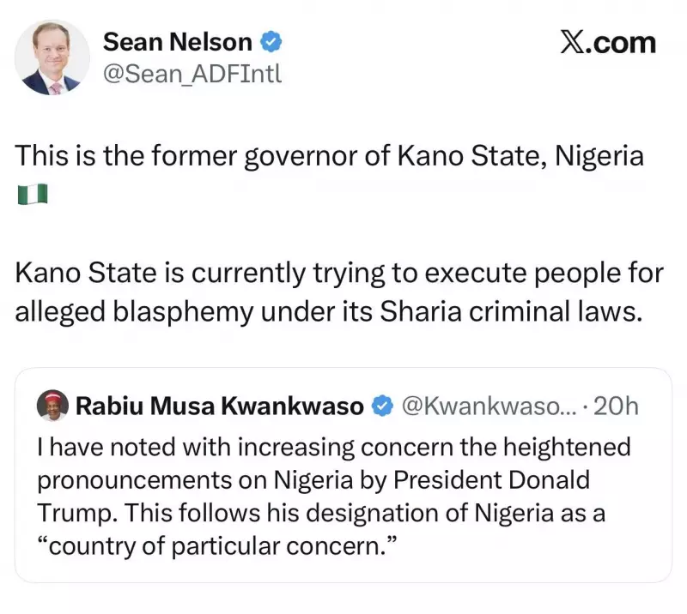Click the X.com wordmark in top corner
The width and height of the screenshot is (687, 614).
pyautogui.click(x=611, y=43)
